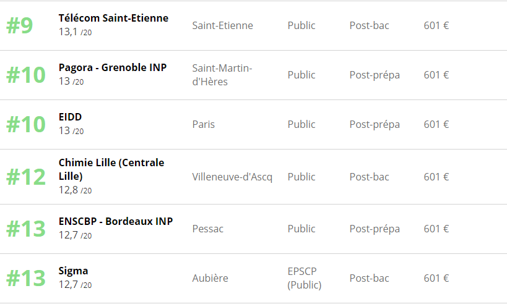This screenshot has width=507, height=304.
Task: Click Post-prépa in the EIDD row
Action: [375, 124]
